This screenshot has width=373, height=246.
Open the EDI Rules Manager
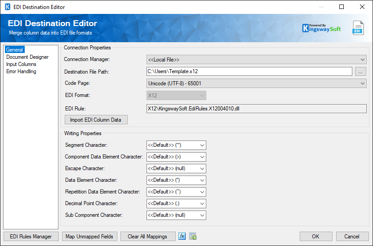(31, 237)
